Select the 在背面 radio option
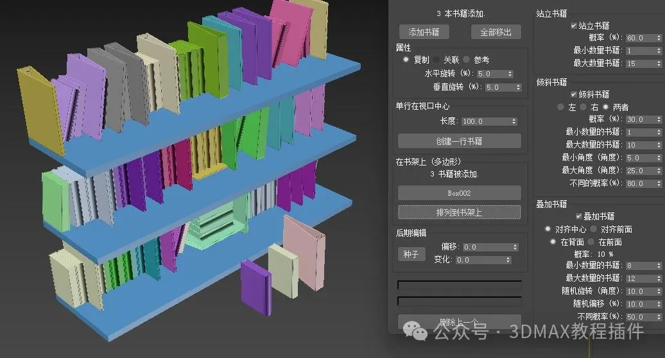Viewport: 665px width, 358px height. pyautogui.click(x=553, y=242)
